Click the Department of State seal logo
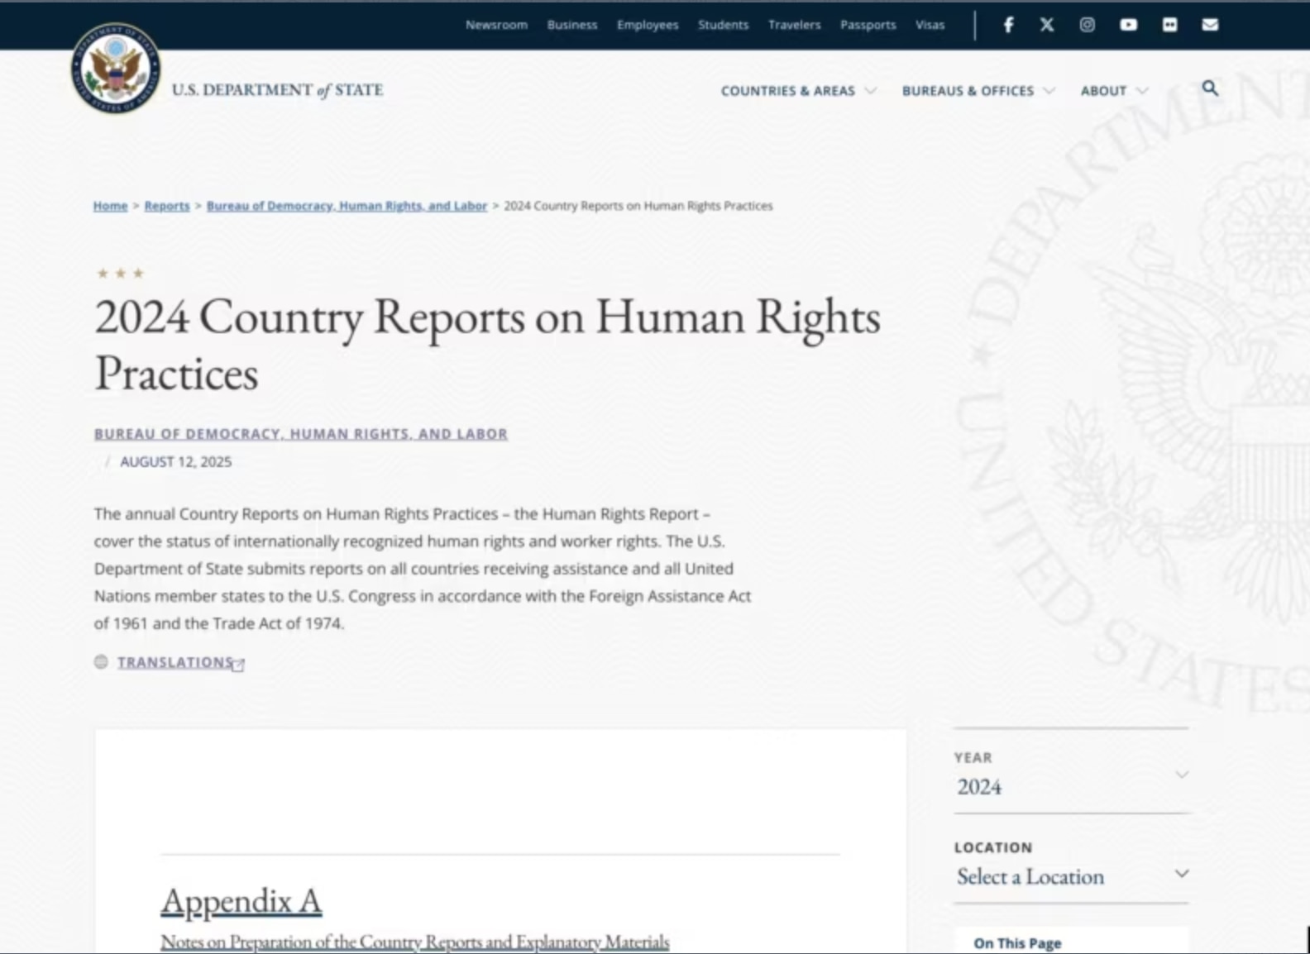Viewport: 1310px width, 954px height. click(x=115, y=69)
